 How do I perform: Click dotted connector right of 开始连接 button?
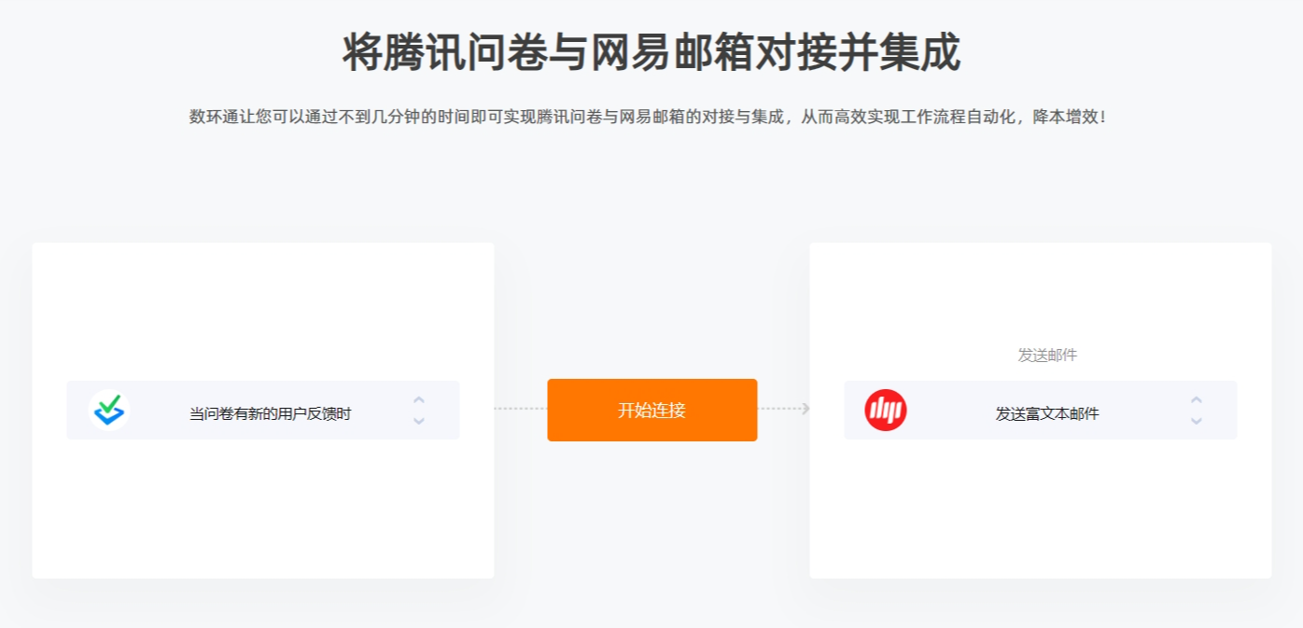tap(780, 409)
